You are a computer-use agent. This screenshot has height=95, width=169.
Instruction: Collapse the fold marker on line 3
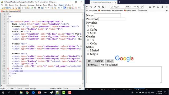[8, 14]
